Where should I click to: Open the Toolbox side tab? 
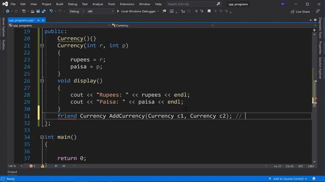tap(4, 44)
